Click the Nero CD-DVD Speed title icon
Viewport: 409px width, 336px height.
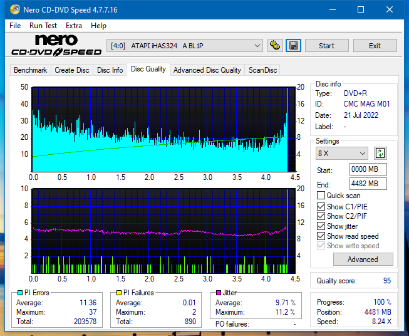tap(15, 9)
